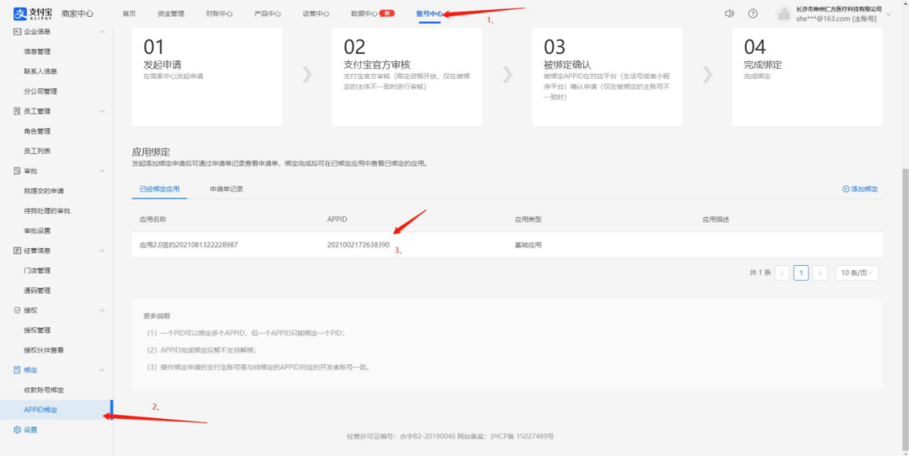
Task: Open 设置 in sidebar
Action: coord(31,430)
